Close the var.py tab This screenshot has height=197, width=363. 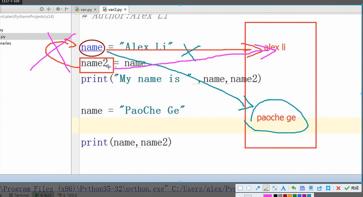(95, 10)
